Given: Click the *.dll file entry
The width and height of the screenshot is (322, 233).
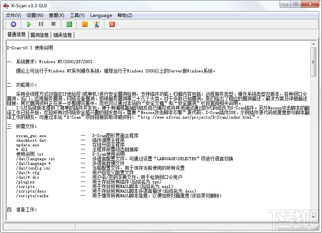Looking at the screenshot, I should pos(22,150).
